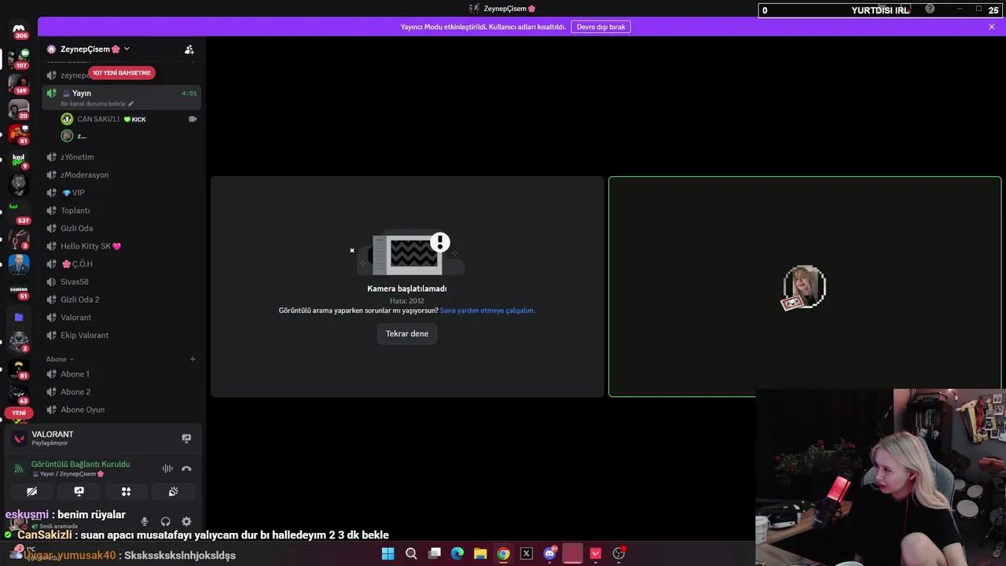Dismiss the streamer mode banner
This screenshot has width=1006, height=566.
tap(992, 27)
